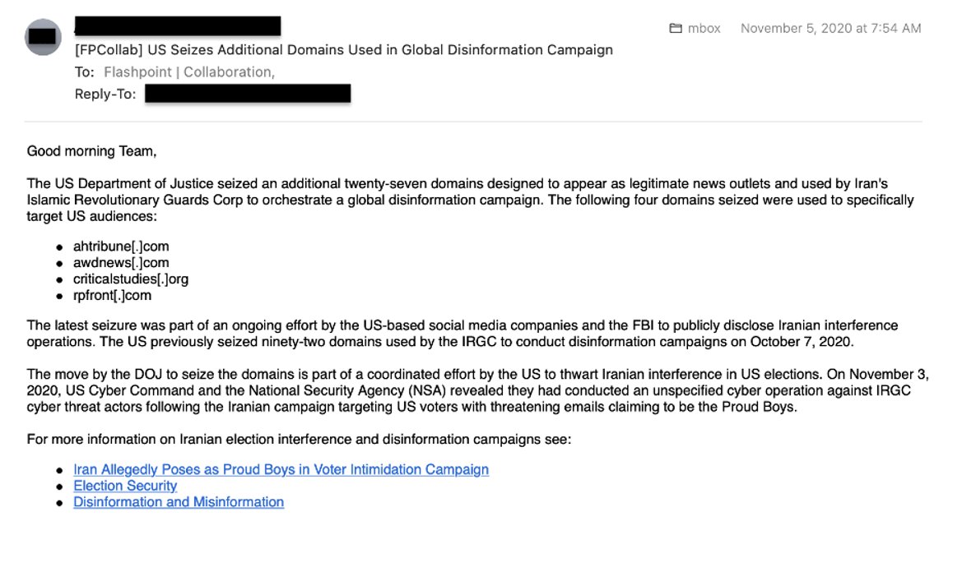Select the Flashpoint | Collaboration recipient
This screenshot has width=976, height=567.
[x=188, y=72]
